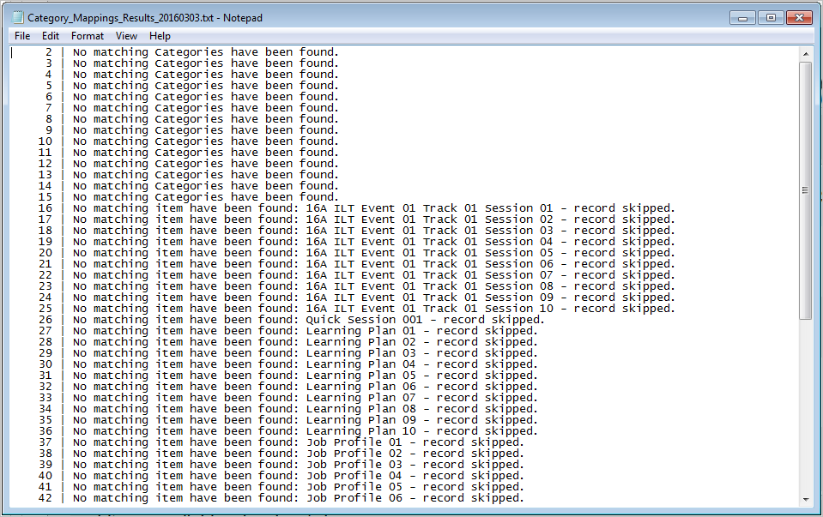Click 'Learning Plan 07 - record skipped.' line

288,398
